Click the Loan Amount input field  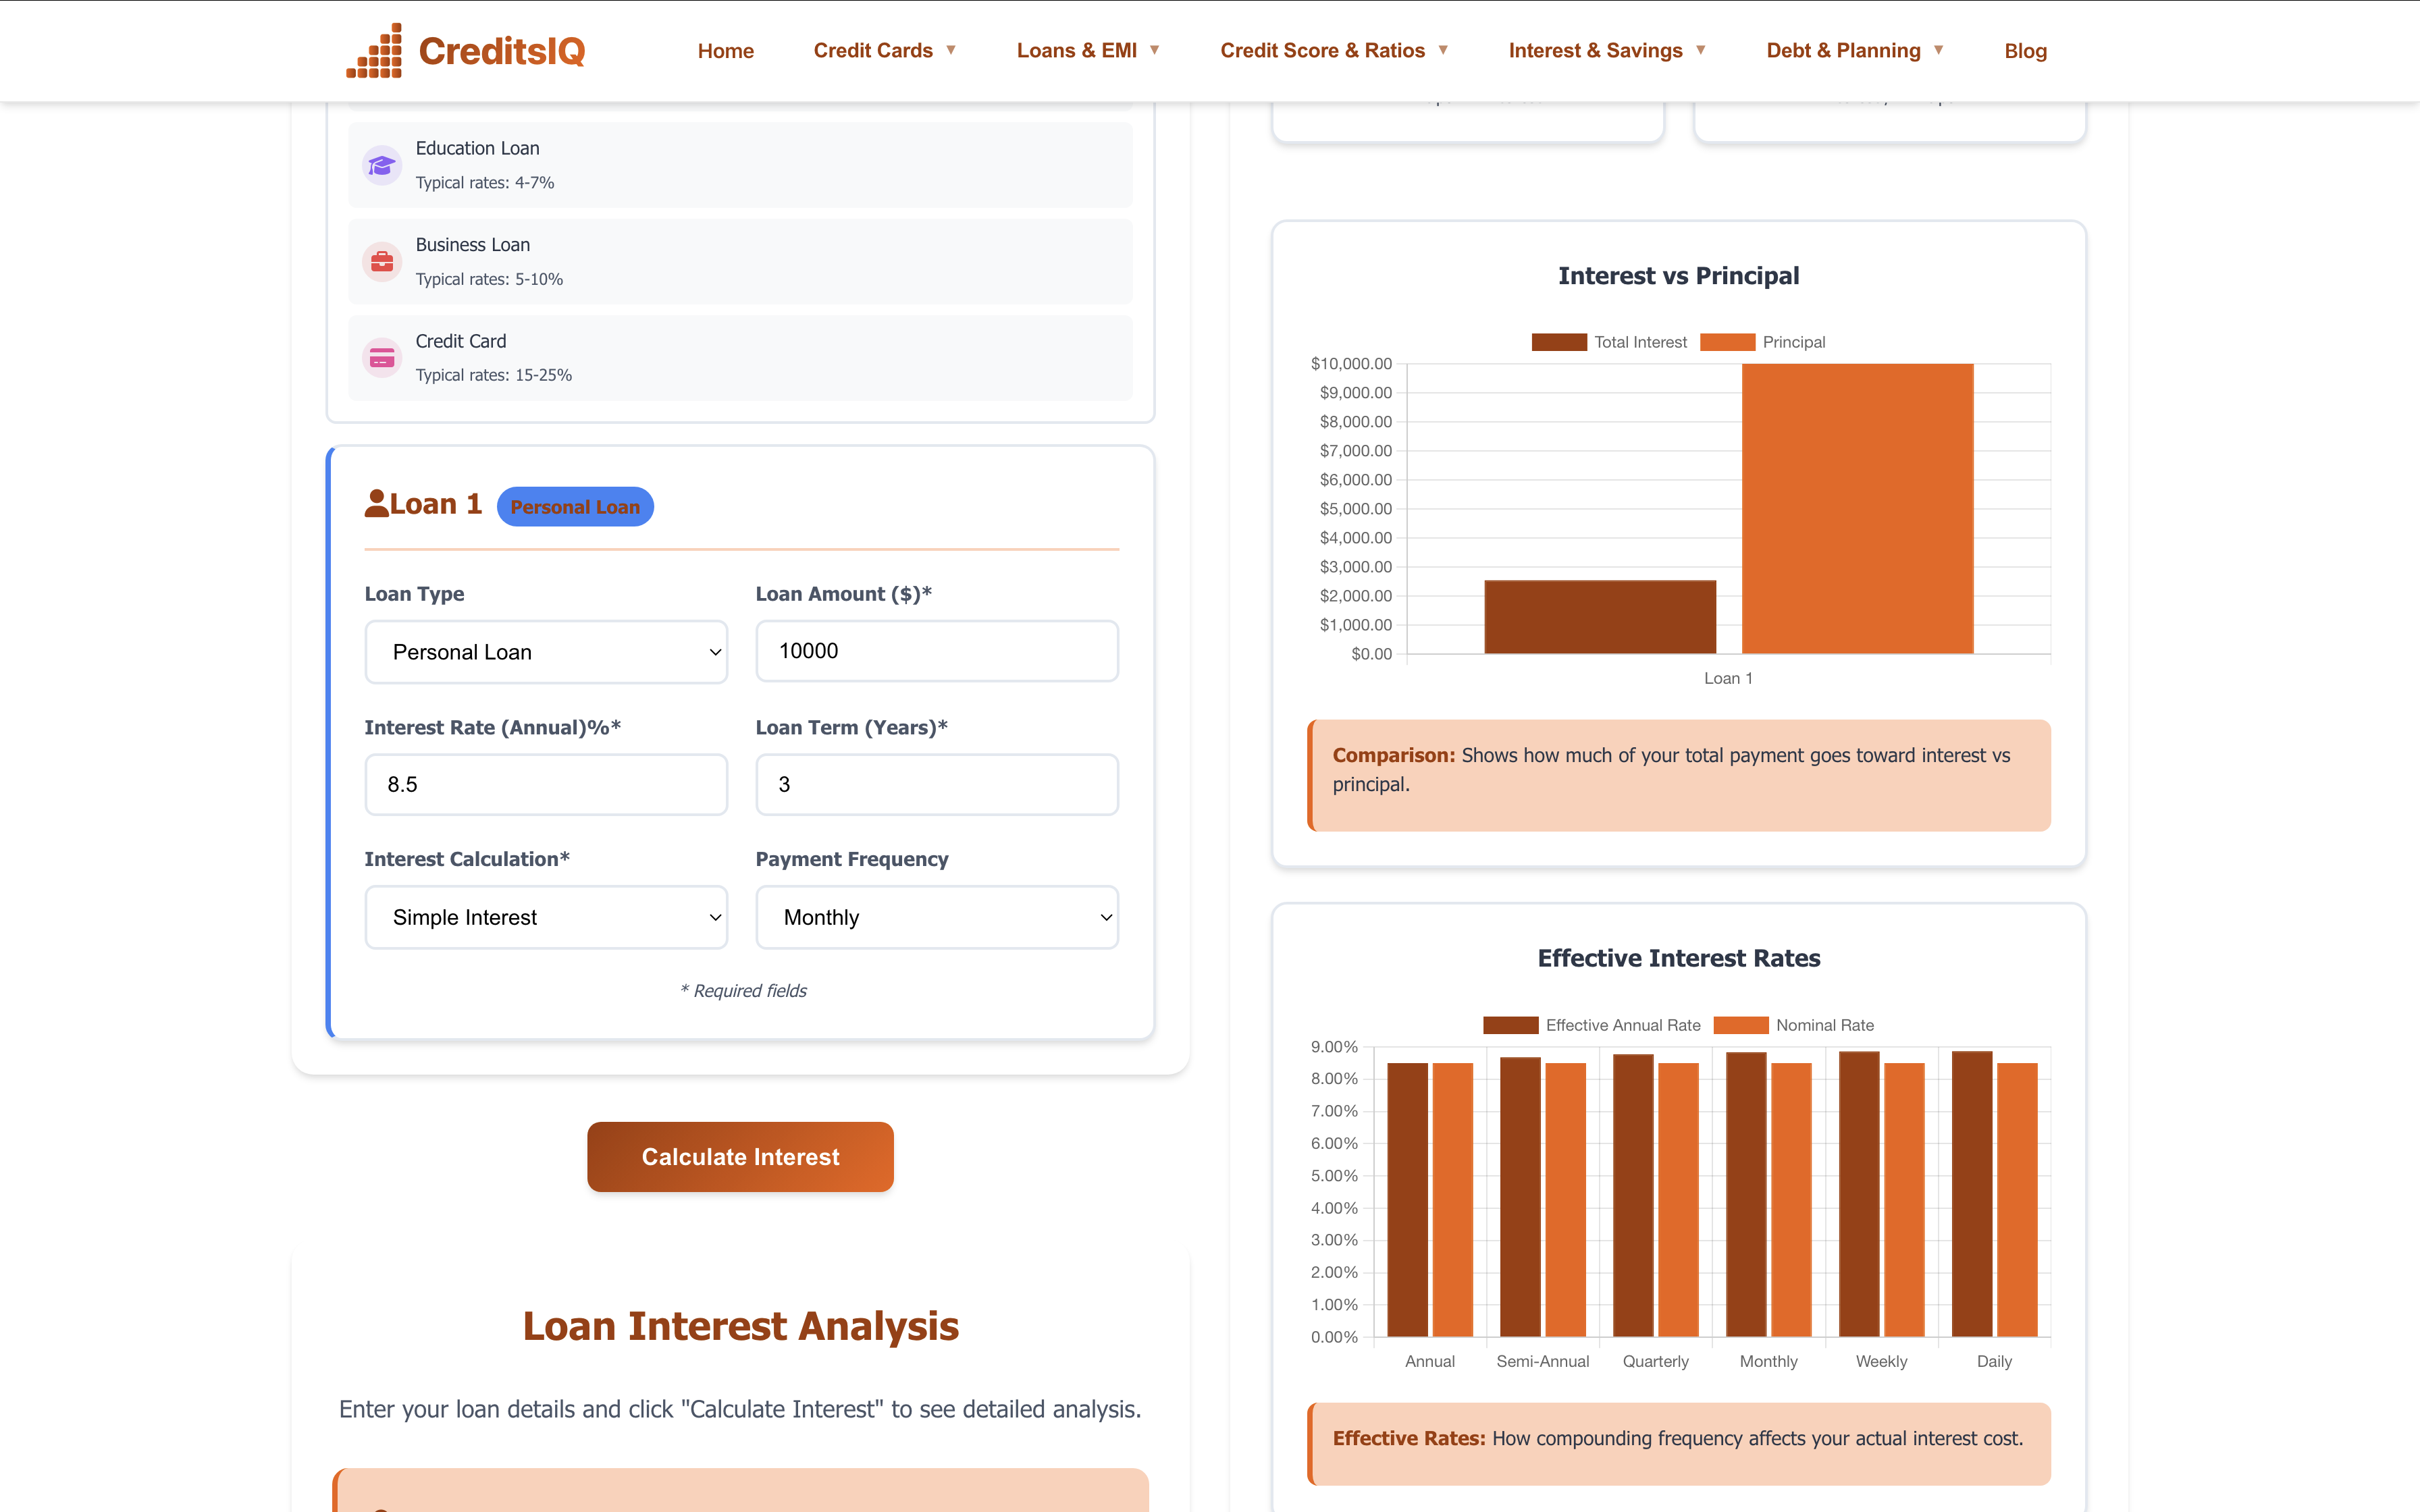936,651
